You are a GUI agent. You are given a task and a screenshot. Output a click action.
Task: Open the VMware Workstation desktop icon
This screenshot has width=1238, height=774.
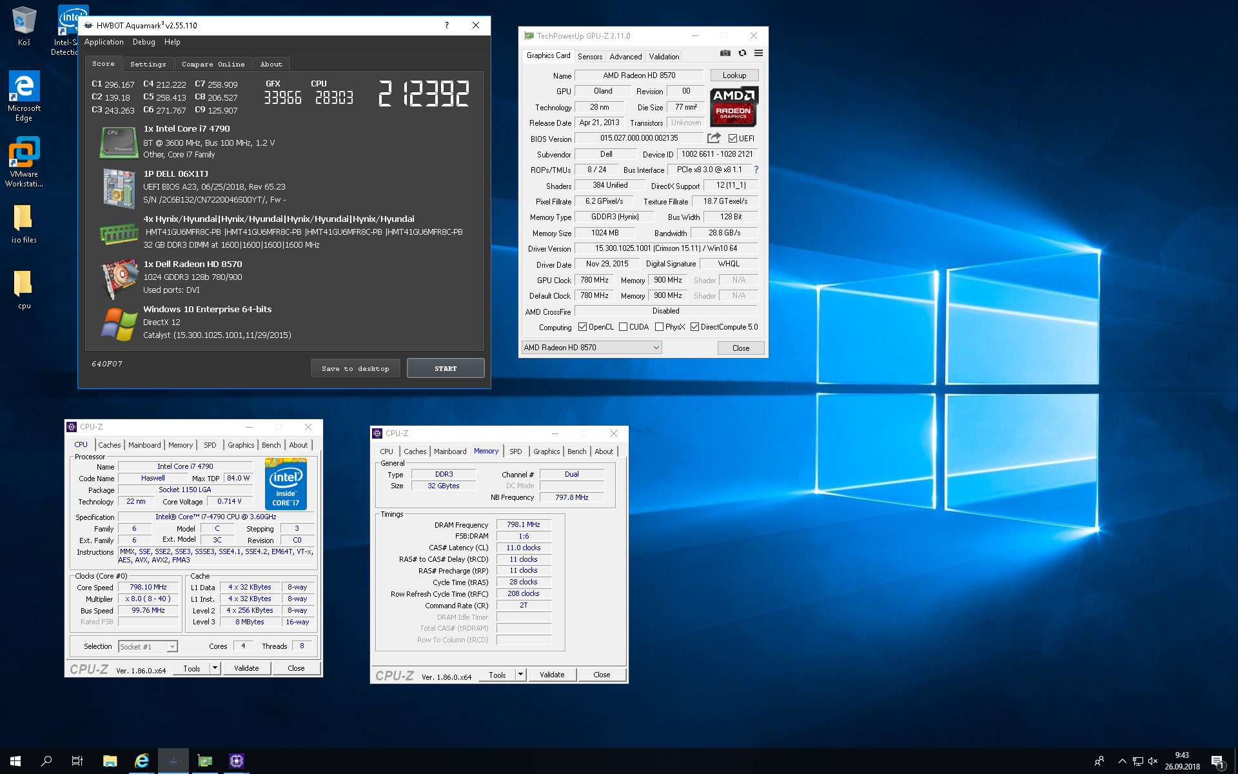[x=24, y=161]
